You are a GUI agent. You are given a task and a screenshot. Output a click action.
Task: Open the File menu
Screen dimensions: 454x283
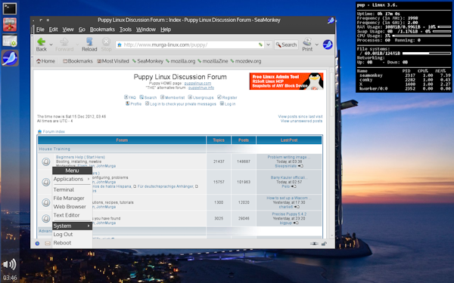pyautogui.click(x=40, y=29)
